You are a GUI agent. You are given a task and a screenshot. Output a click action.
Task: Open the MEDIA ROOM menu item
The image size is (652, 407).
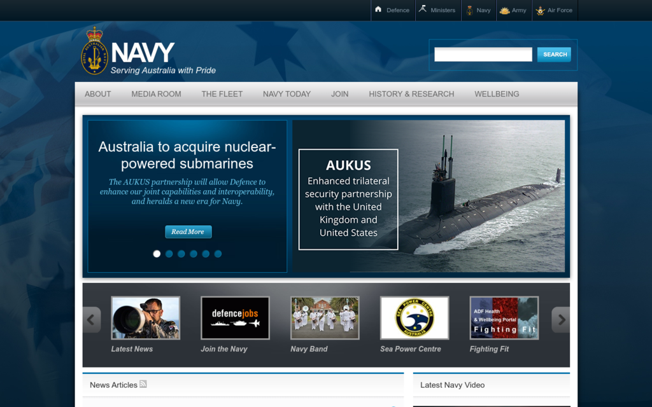tap(156, 93)
